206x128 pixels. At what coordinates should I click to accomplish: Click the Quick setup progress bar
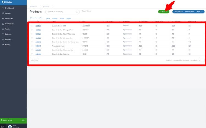pos(13,121)
